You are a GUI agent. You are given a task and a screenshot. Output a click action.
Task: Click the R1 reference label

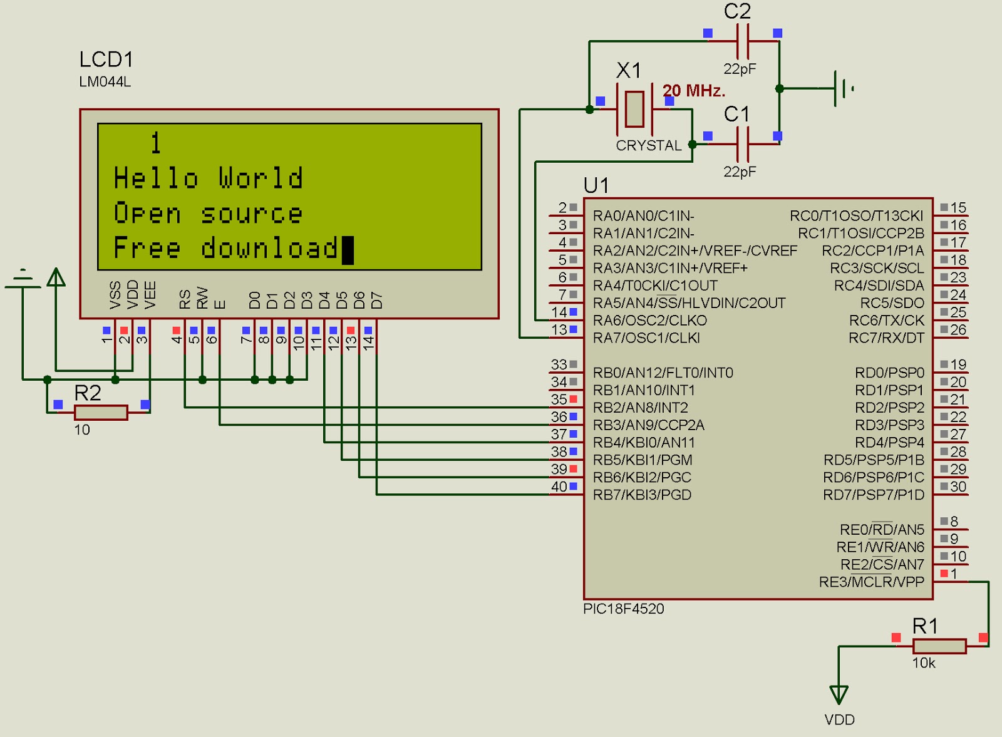[925, 626]
